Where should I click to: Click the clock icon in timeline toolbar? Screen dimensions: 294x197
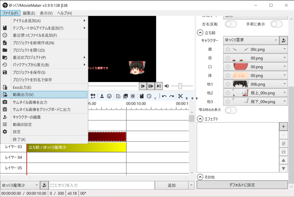149,96
